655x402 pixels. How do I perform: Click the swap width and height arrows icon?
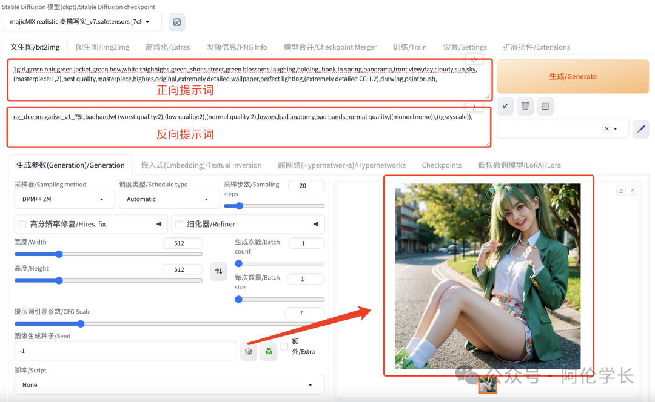point(218,271)
